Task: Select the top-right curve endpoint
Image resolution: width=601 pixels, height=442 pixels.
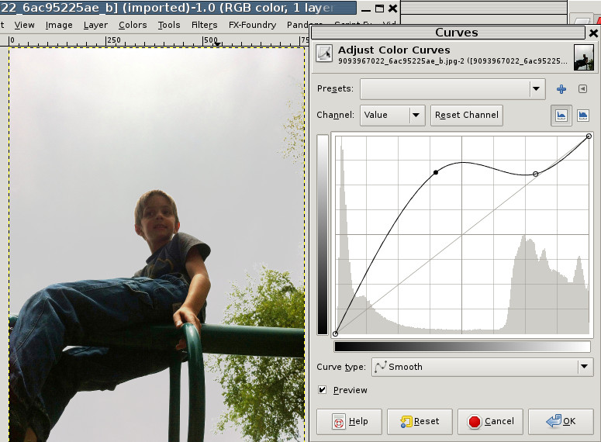Action: 589,136
